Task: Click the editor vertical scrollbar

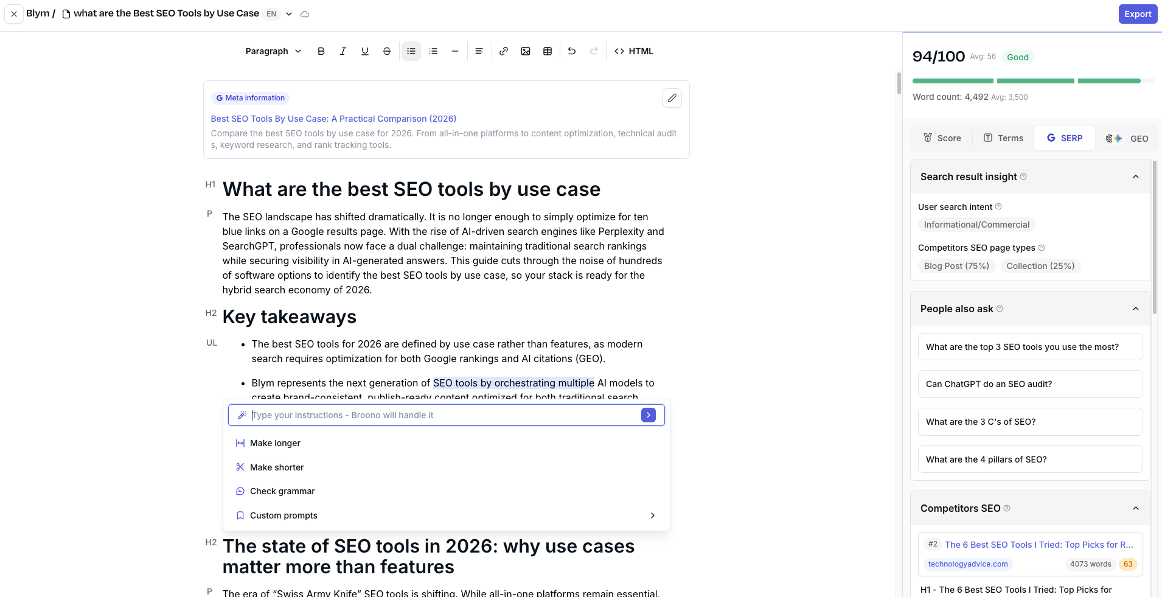Action: coord(899,83)
